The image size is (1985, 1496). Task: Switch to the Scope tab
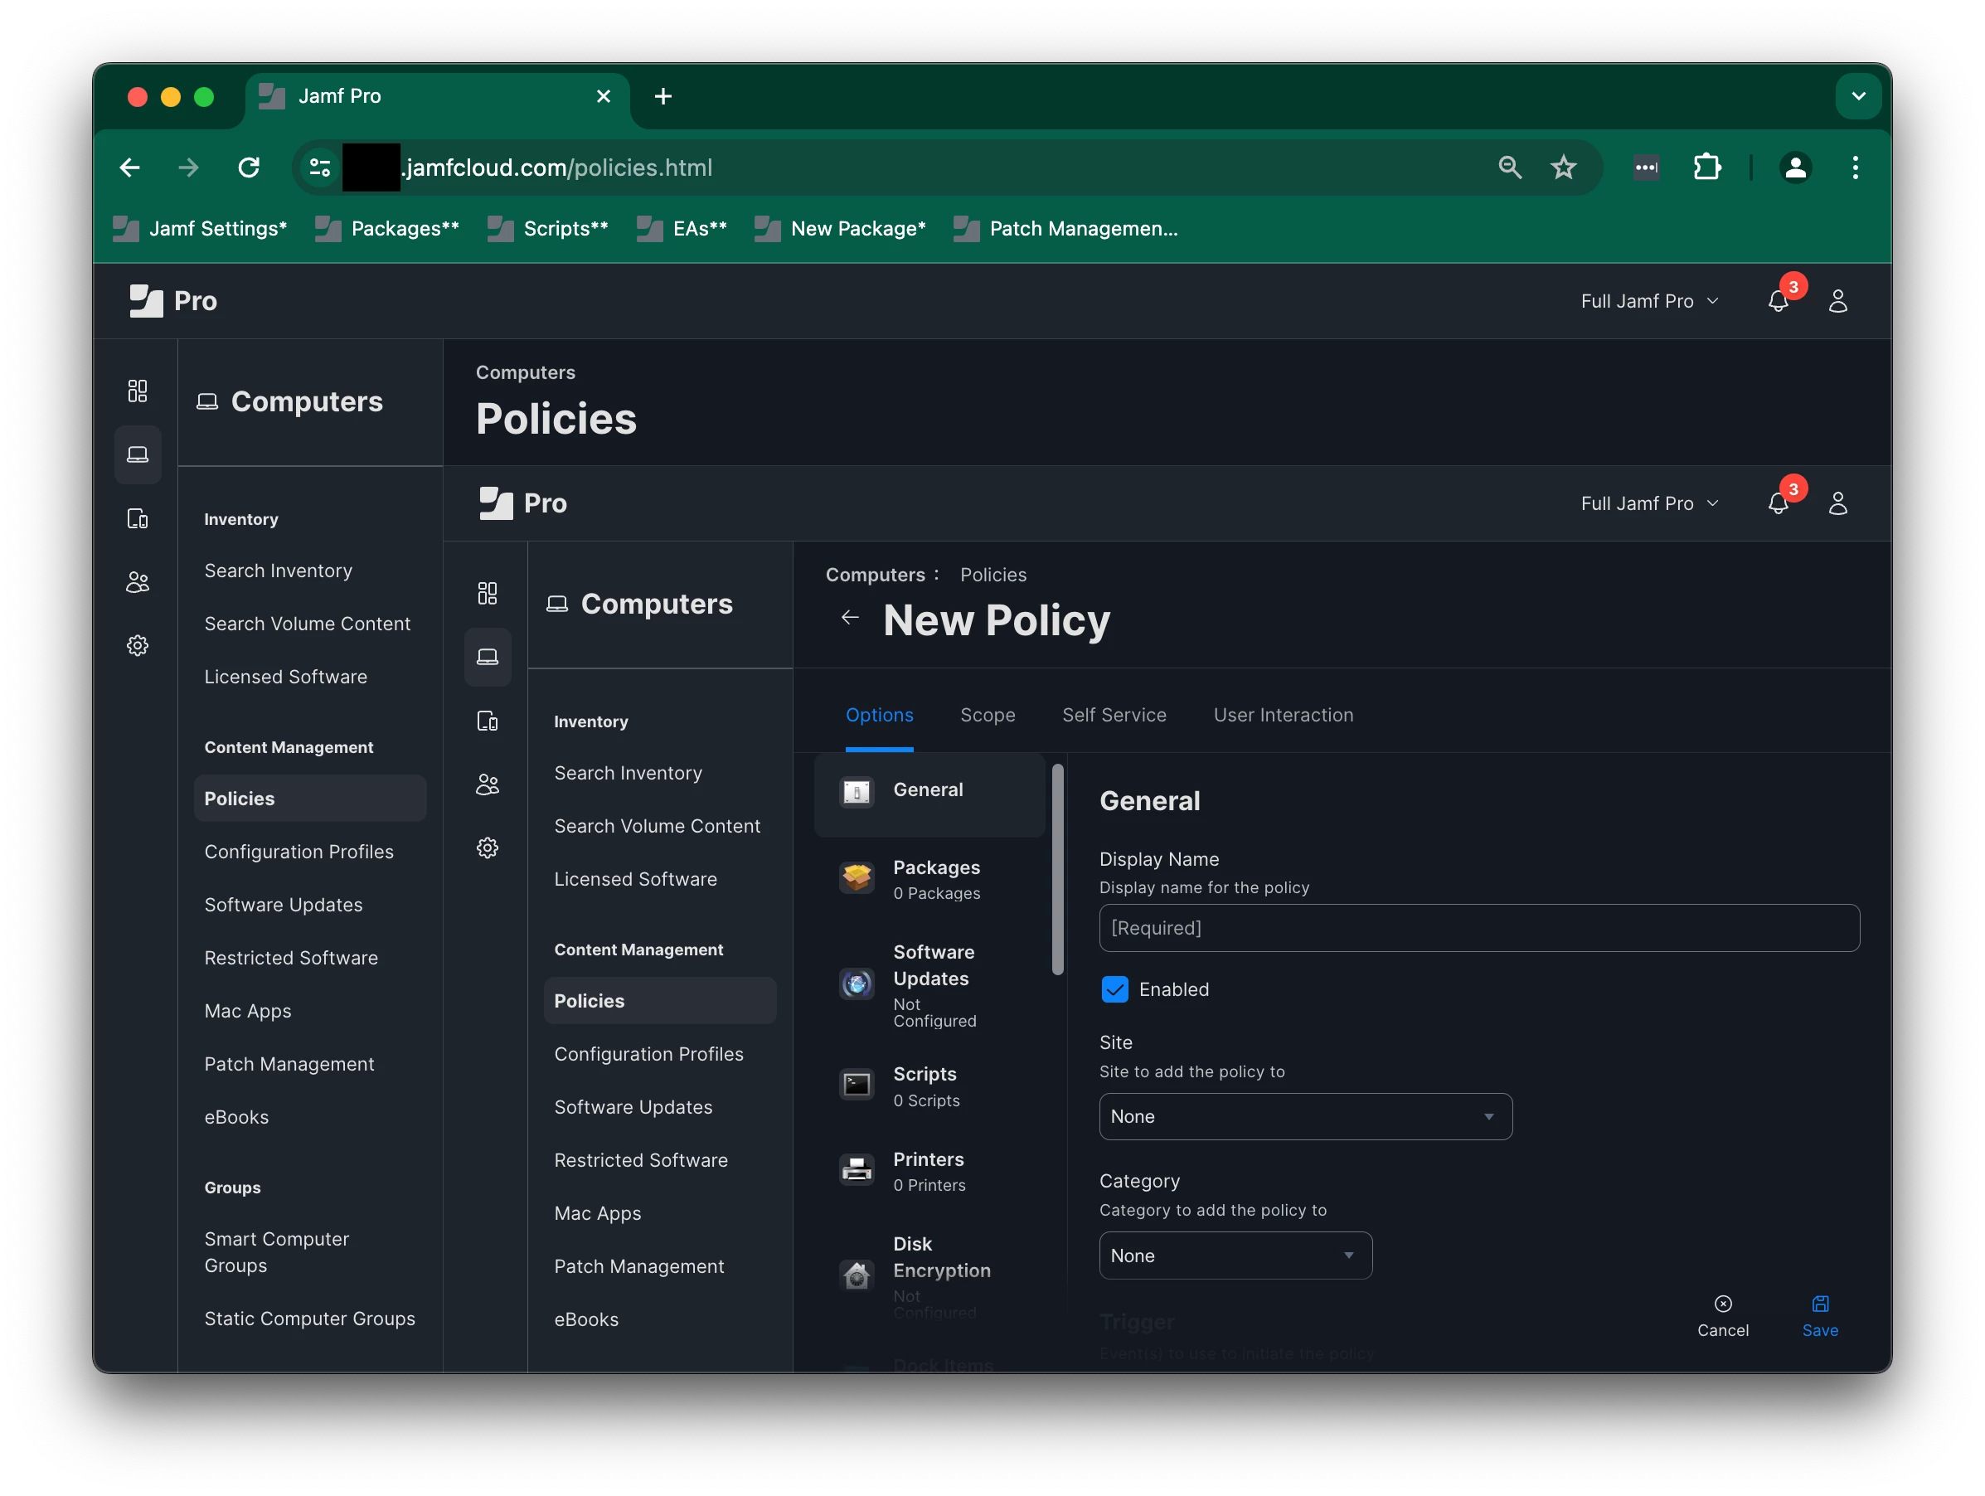(988, 716)
